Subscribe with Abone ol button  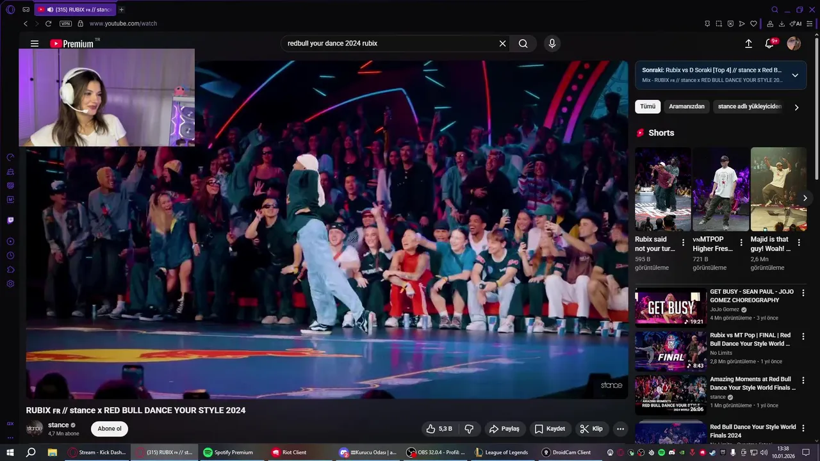(x=110, y=429)
